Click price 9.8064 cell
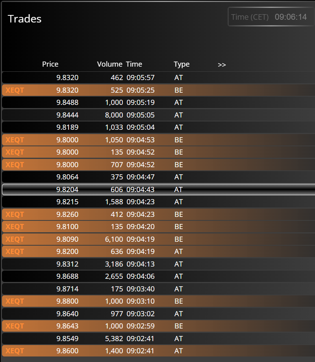This screenshot has height=362, width=315. 67,177
